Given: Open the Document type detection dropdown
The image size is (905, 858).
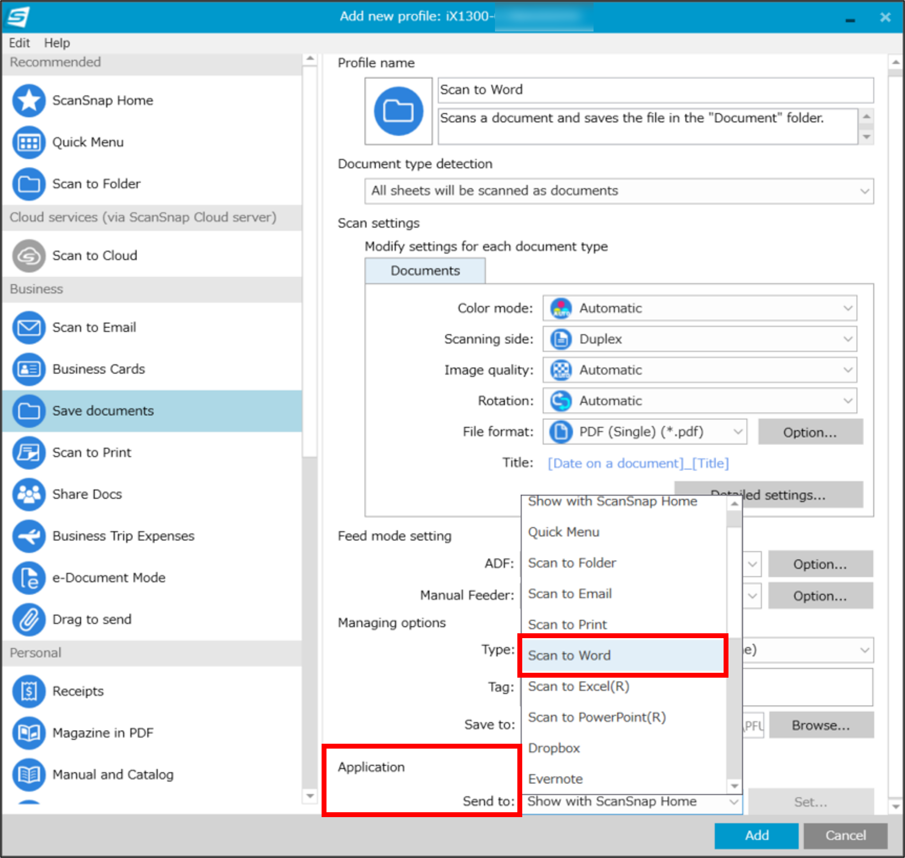Looking at the screenshot, I should coord(619,191).
